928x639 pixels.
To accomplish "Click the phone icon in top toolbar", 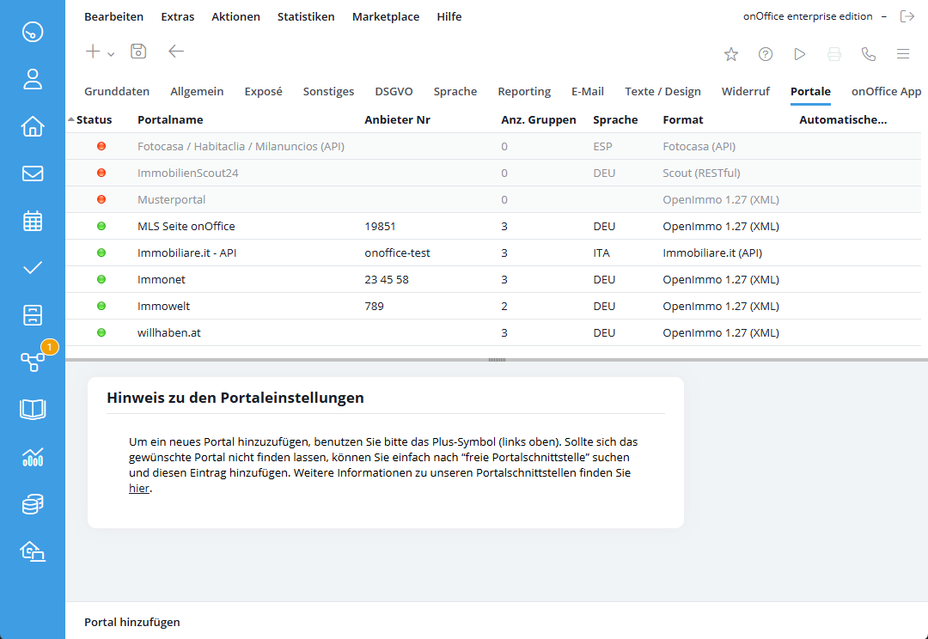I will point(869,54).
